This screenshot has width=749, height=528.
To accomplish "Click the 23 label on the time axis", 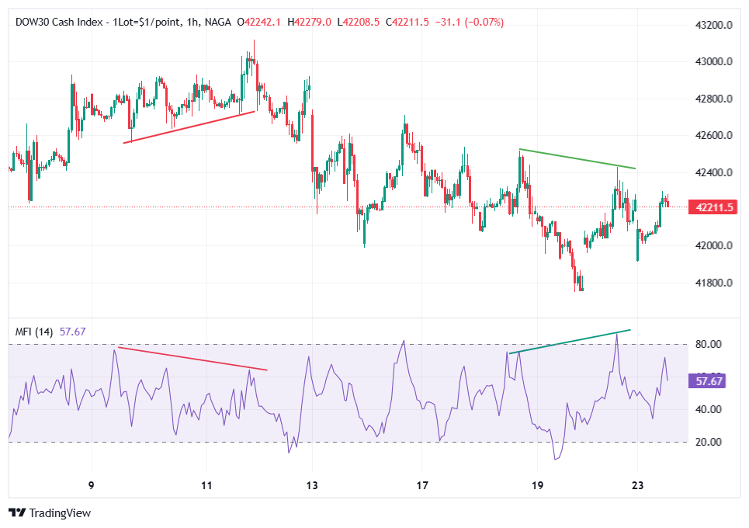I will click(x=637, y=483).
